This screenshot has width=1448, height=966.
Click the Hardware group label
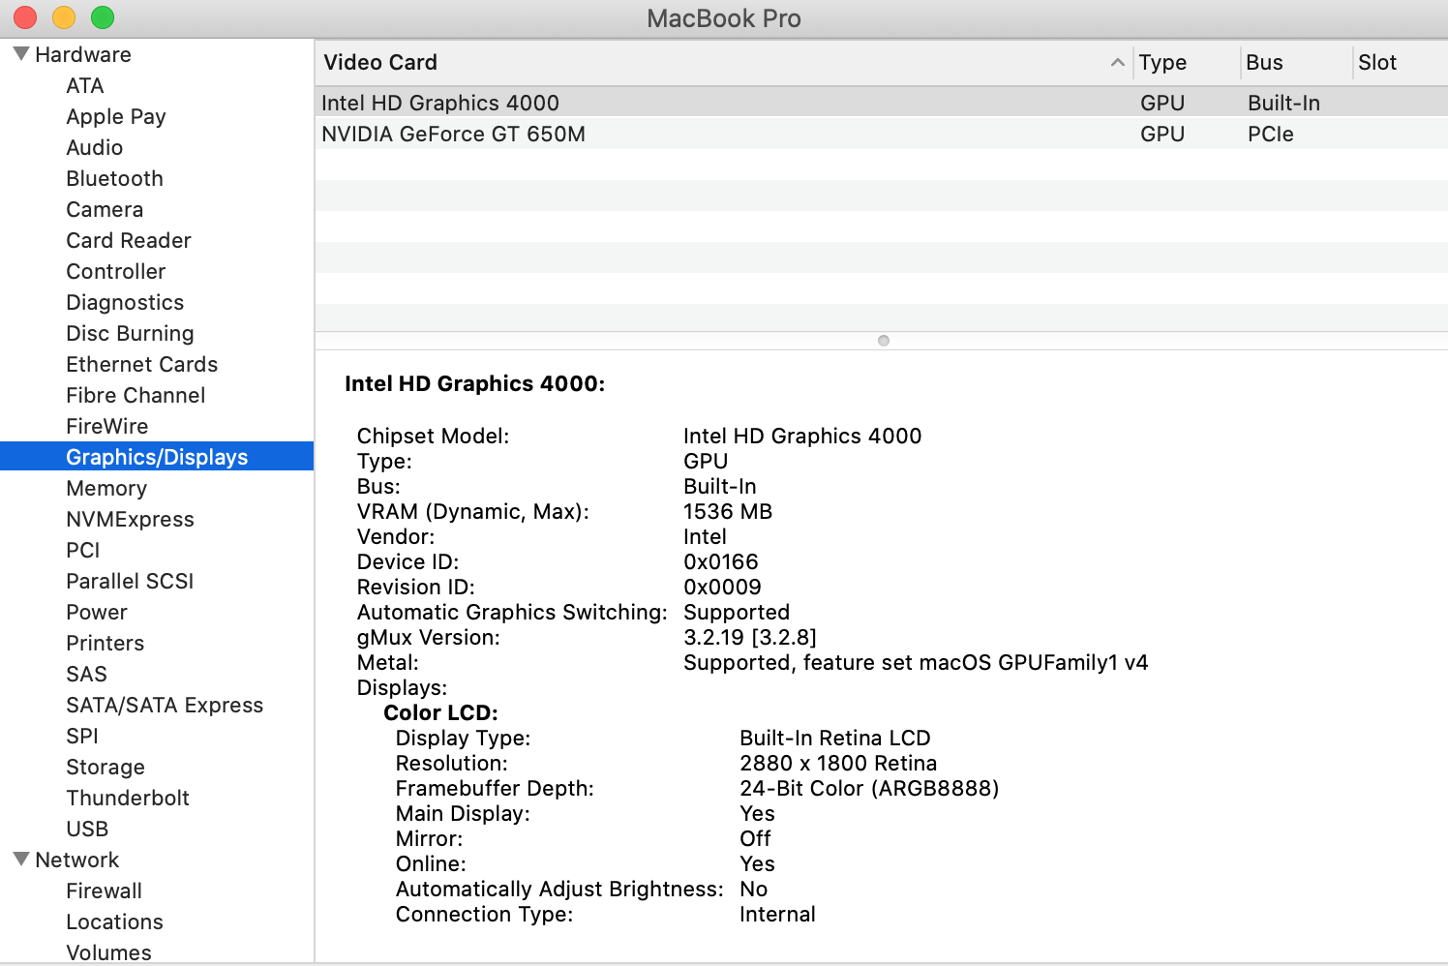83,54
